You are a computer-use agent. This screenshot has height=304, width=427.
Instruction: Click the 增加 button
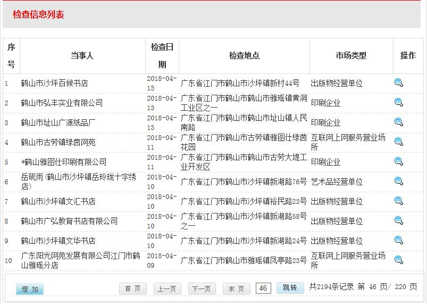(x=30, y=289)
